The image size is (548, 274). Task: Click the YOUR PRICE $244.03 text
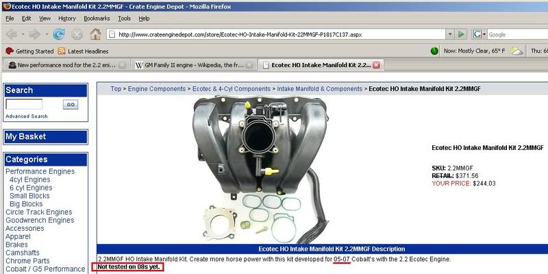(464, 184)
